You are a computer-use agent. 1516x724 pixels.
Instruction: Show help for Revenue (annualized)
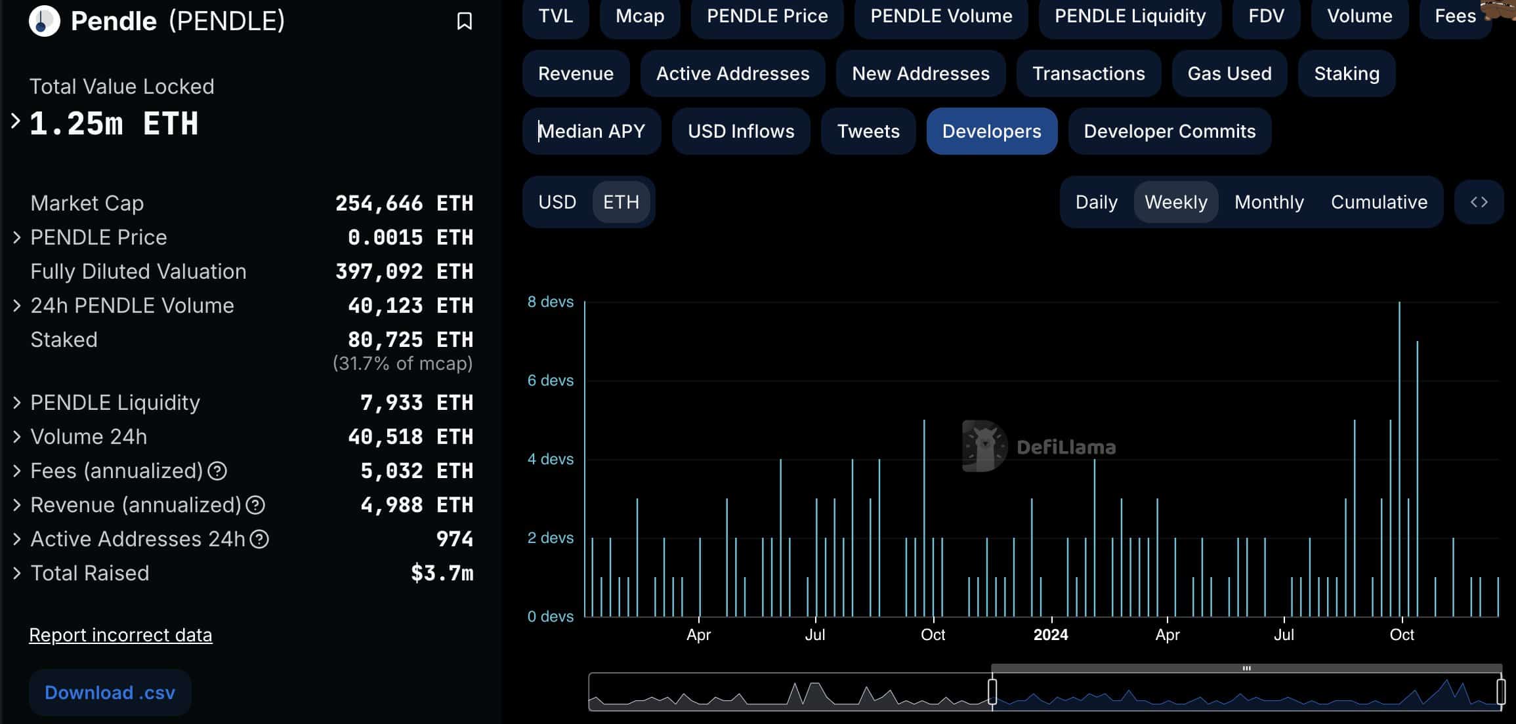tap(255, 505)
